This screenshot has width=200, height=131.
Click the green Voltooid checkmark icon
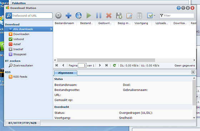coord(10,39)
